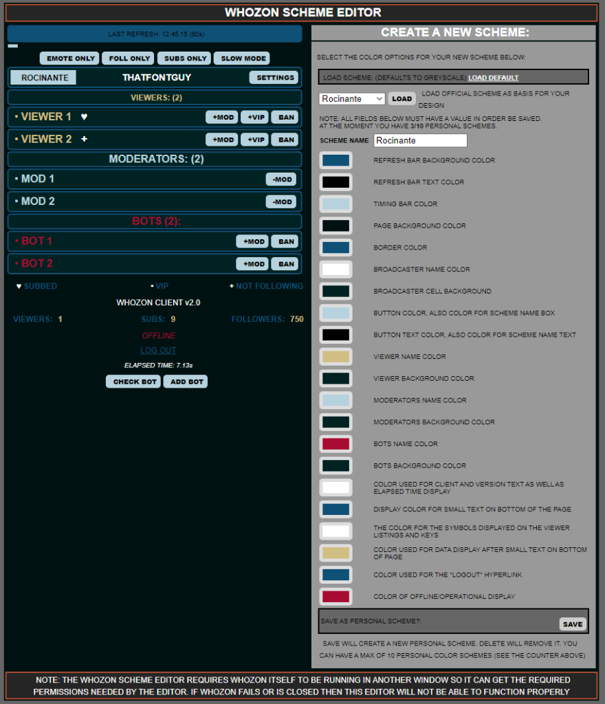The image size is (605, 704).
Task: Change the bots name color swatch
Action: pyautogui.click(x=335, y=444)
